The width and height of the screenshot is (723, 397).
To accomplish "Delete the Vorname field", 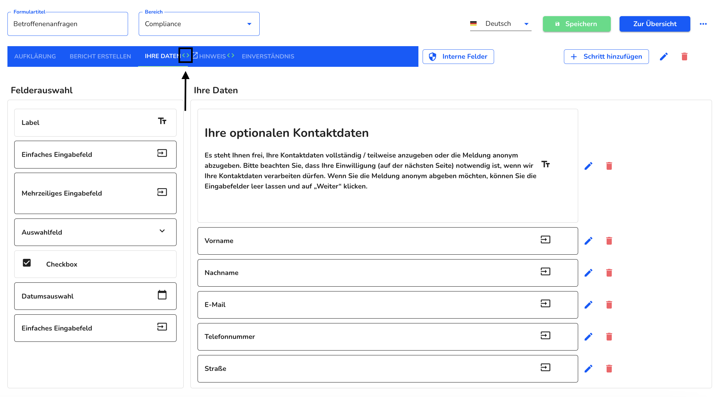I will click(x=609, y=241).
